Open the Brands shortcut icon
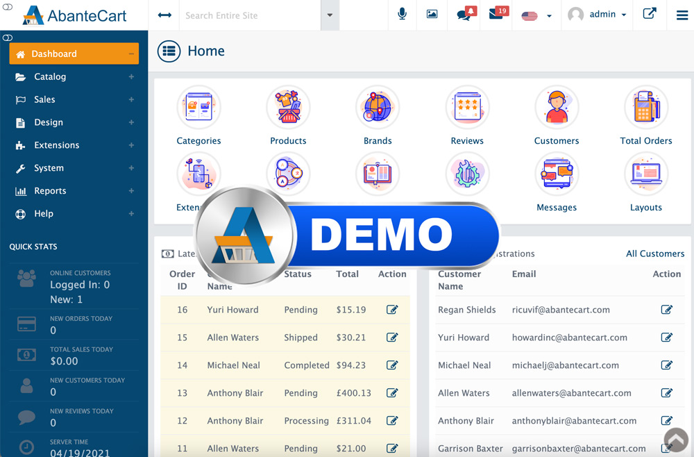This screenshot has height=457, width=694. [x=378, y=107]
